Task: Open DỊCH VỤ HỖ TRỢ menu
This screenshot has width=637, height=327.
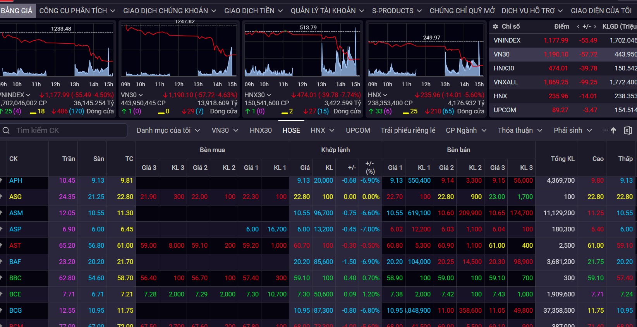Action: click(x=532, y=11)
